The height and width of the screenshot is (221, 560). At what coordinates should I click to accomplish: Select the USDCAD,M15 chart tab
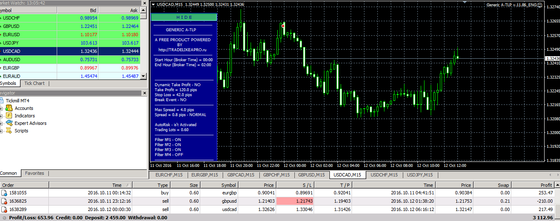pyautogui.click(x=348, y=175)
